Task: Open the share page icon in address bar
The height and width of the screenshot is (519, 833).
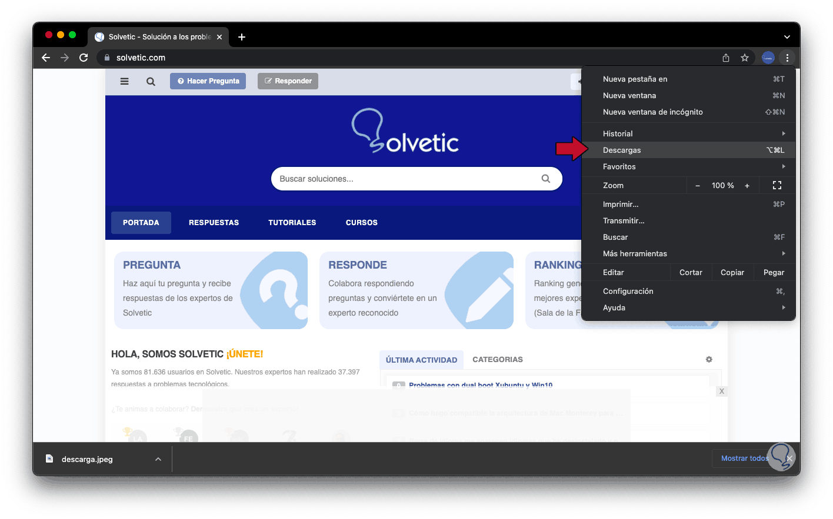Action: coord(726,58)
